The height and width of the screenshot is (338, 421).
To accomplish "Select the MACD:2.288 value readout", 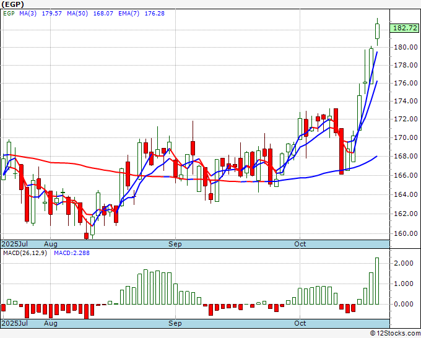I will tap(72, 253).
